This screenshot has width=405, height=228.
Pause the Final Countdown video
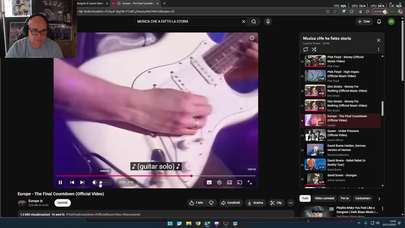[60, 182]
